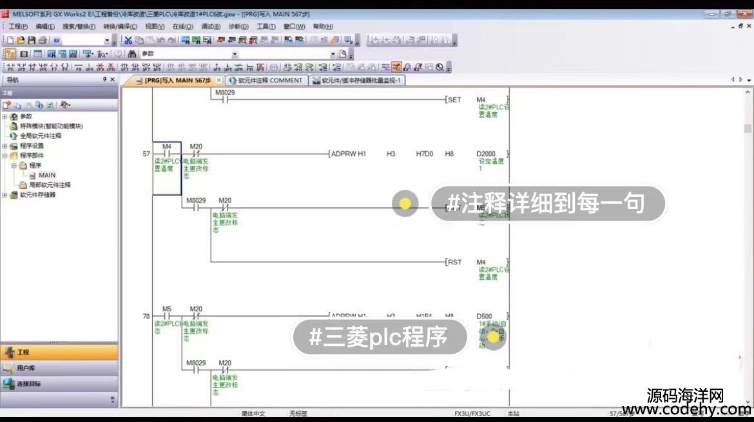Click the zoom magnifier icon ending the ladder toolbar
The width and height of the screenshot is (754, 422).
[440, 67]
